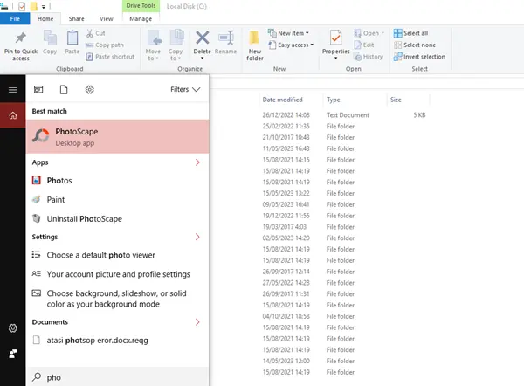Click the Home icon in search sidebar
The image size is (524, 386).
[x=13, y=115]
